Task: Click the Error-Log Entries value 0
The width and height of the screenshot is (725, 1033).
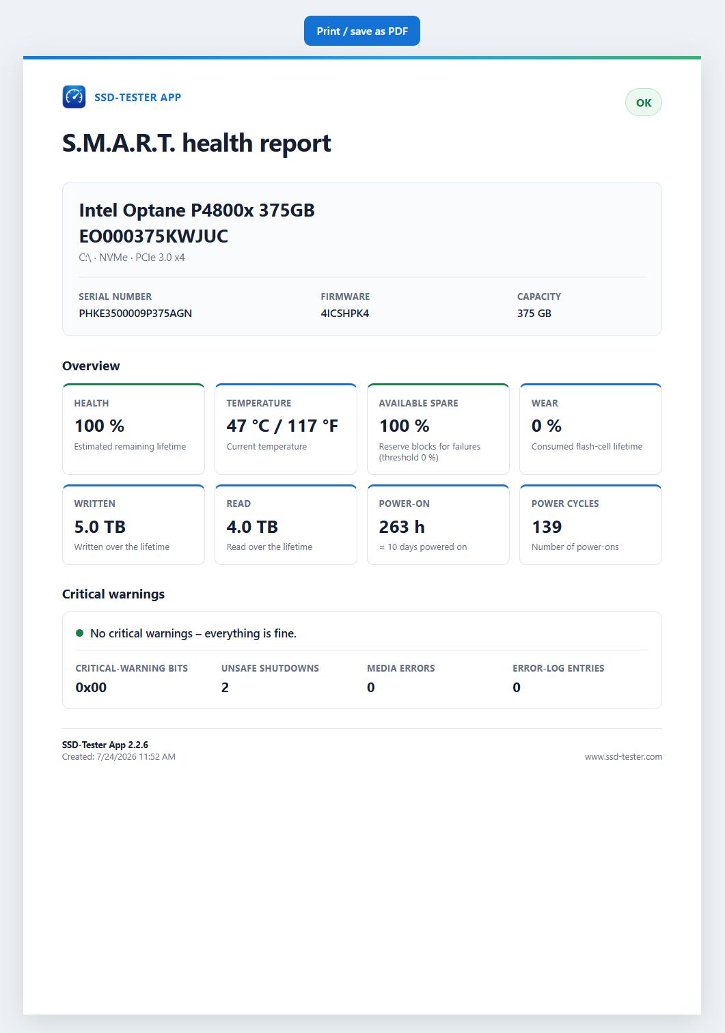Action: (x=517, y=687)
